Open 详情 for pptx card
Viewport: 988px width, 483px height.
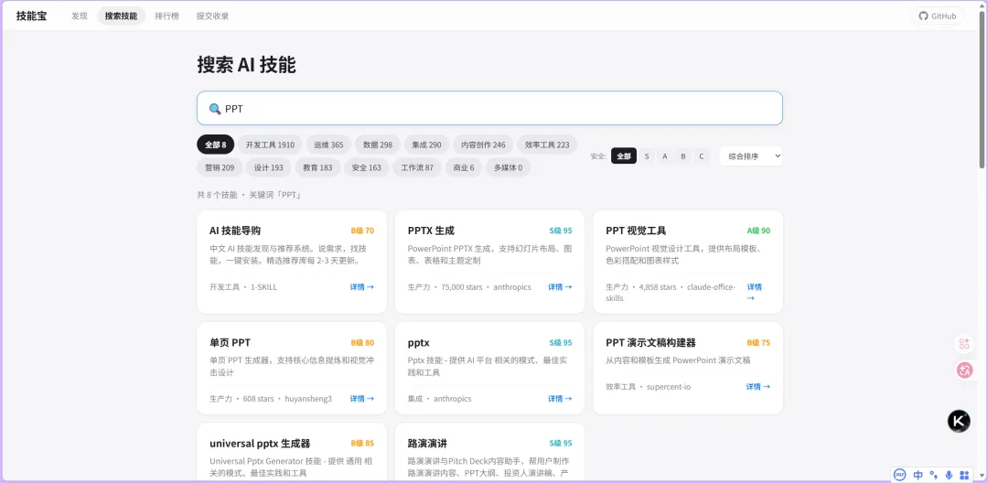coord(560,399)
